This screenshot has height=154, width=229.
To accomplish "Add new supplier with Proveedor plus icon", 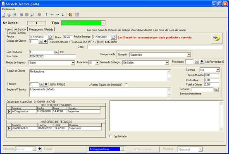I will 202,62.
